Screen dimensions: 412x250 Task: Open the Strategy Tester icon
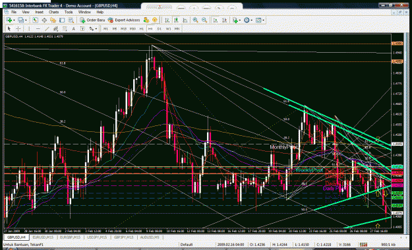(x=71, y=20)
